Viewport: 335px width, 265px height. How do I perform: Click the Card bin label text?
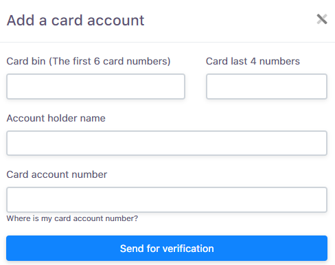[x=89, y=61]
